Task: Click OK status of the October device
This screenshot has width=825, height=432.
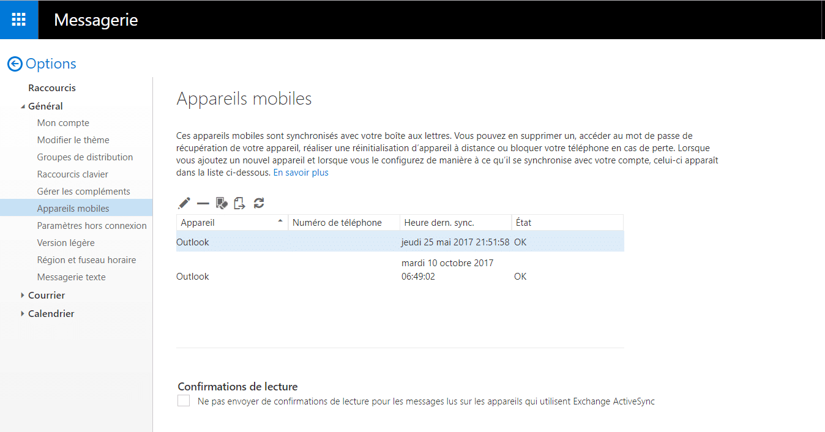Action: pyautogui.click(x=520, y=277)
